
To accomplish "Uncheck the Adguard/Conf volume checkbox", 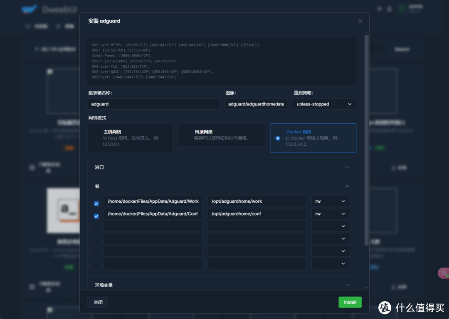I will click(x=96, y=216).
